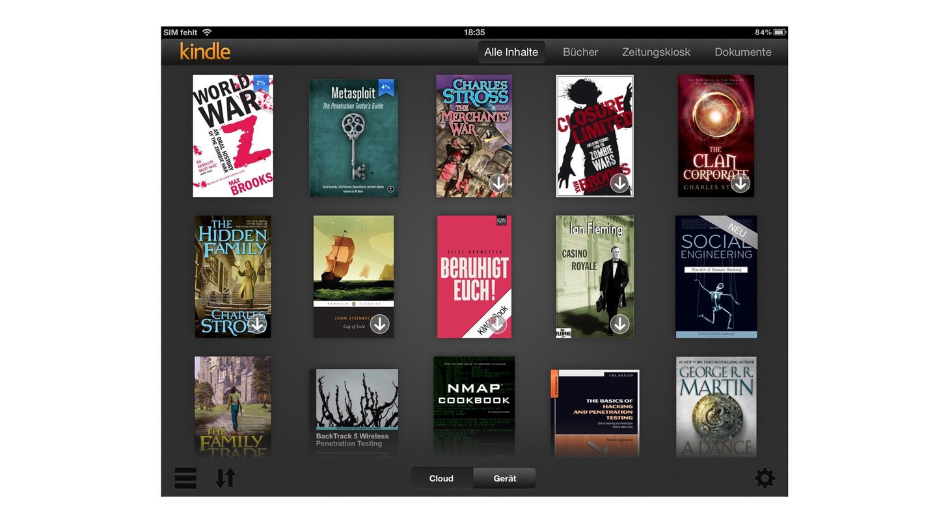Image resolution: width=937 pixels, height=527 pixels.
Task: Open the Zeitungskiosk tab
Action: [656, 52]
